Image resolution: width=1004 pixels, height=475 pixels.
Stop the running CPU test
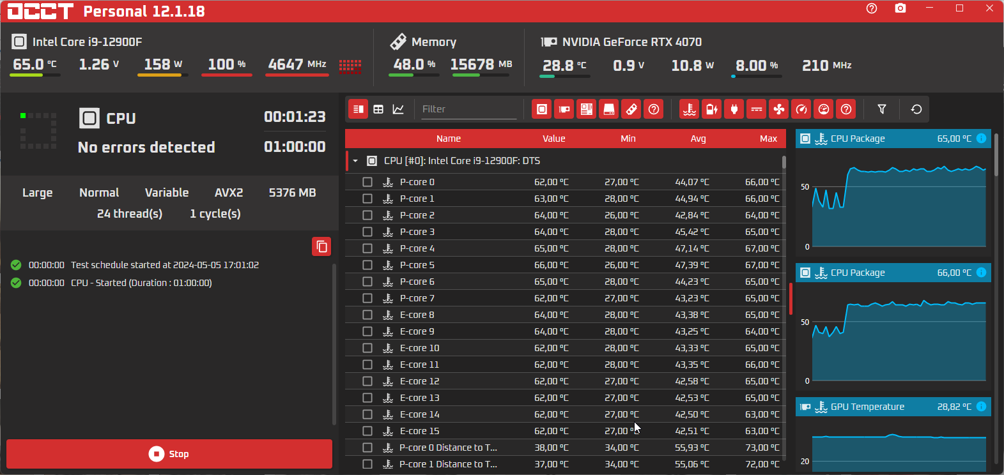169,454
